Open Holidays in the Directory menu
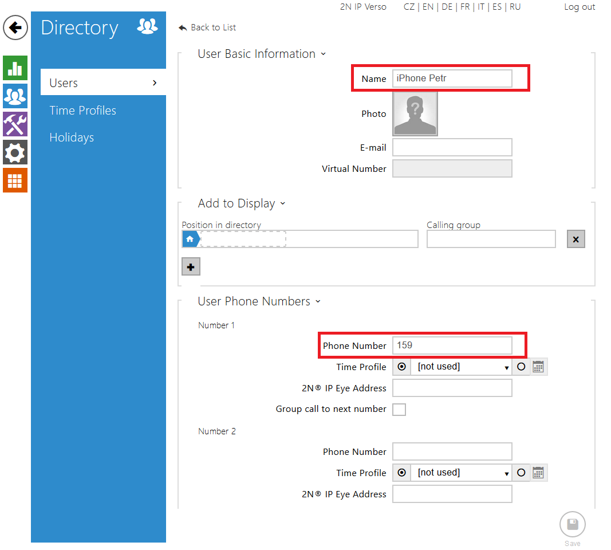611x550 pixels. pos(72,137)
